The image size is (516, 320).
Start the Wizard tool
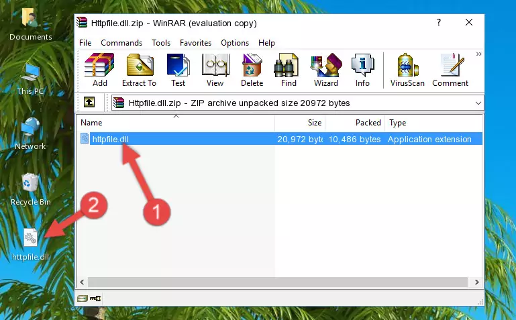coord(326,70)
